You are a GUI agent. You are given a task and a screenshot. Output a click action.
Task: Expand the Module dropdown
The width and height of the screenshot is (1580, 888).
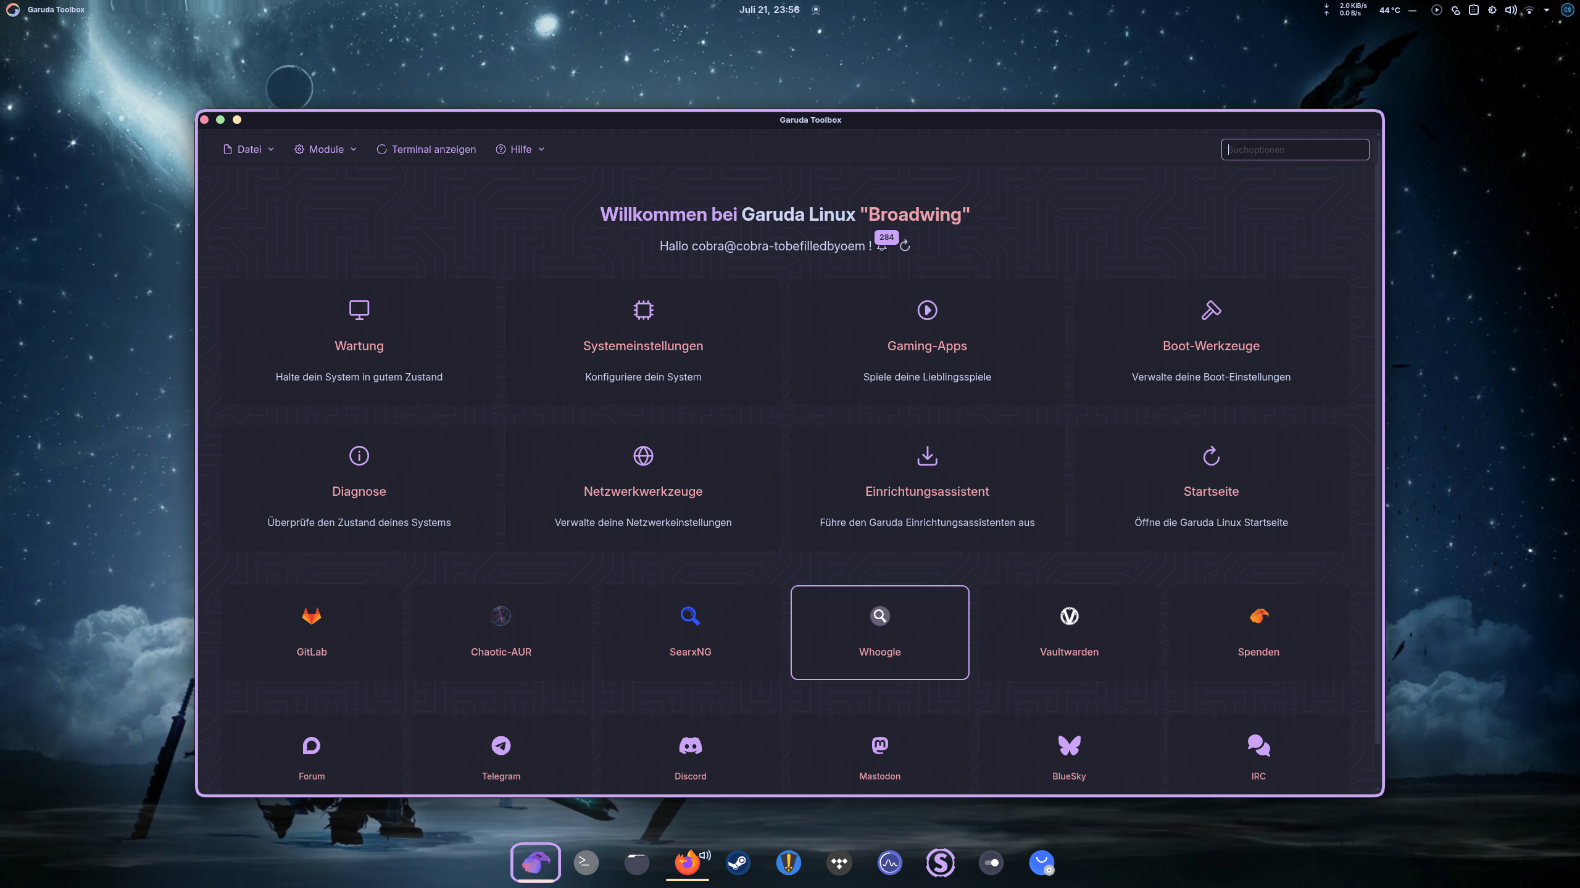325,149
